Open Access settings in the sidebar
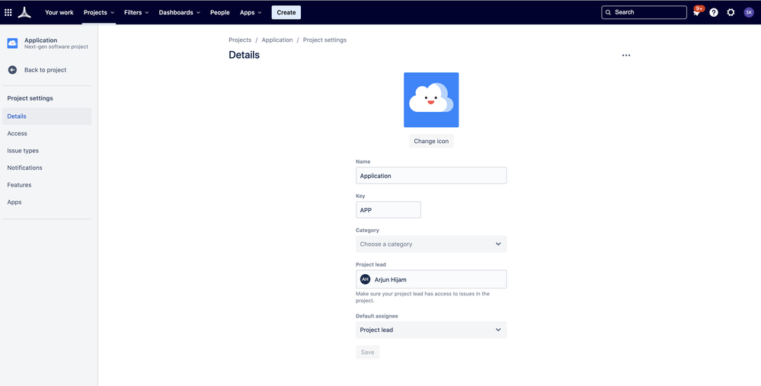 pyautogui.click(x=17, y=133)
